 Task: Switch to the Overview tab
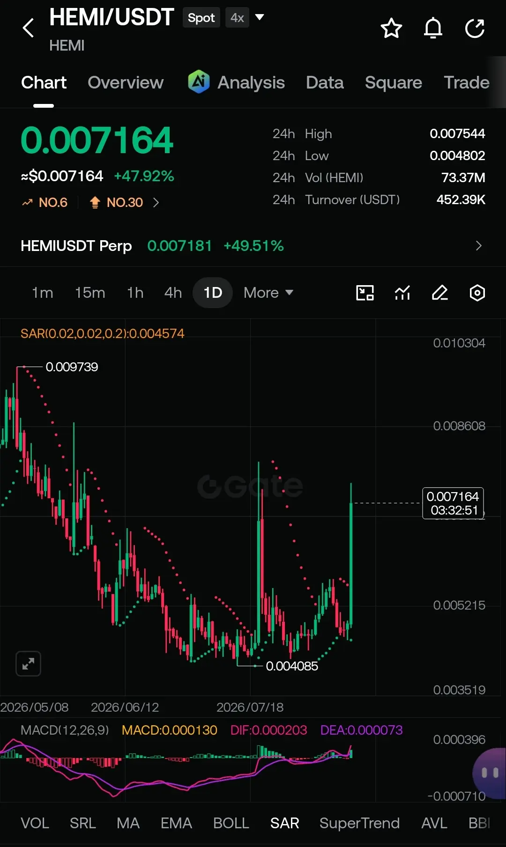126,82
